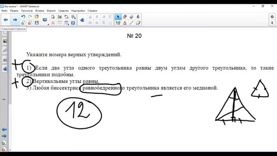
Task: Click the scroll down arrow at sidebar bottom
Action: point(10,150)
